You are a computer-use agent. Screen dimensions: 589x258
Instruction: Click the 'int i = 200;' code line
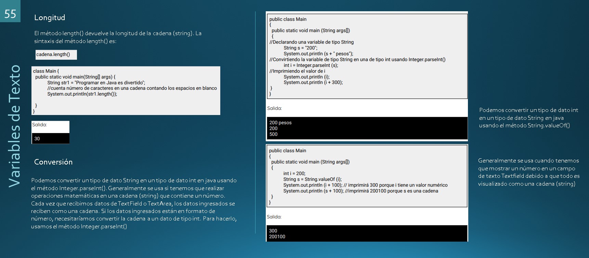coord(294,173)
